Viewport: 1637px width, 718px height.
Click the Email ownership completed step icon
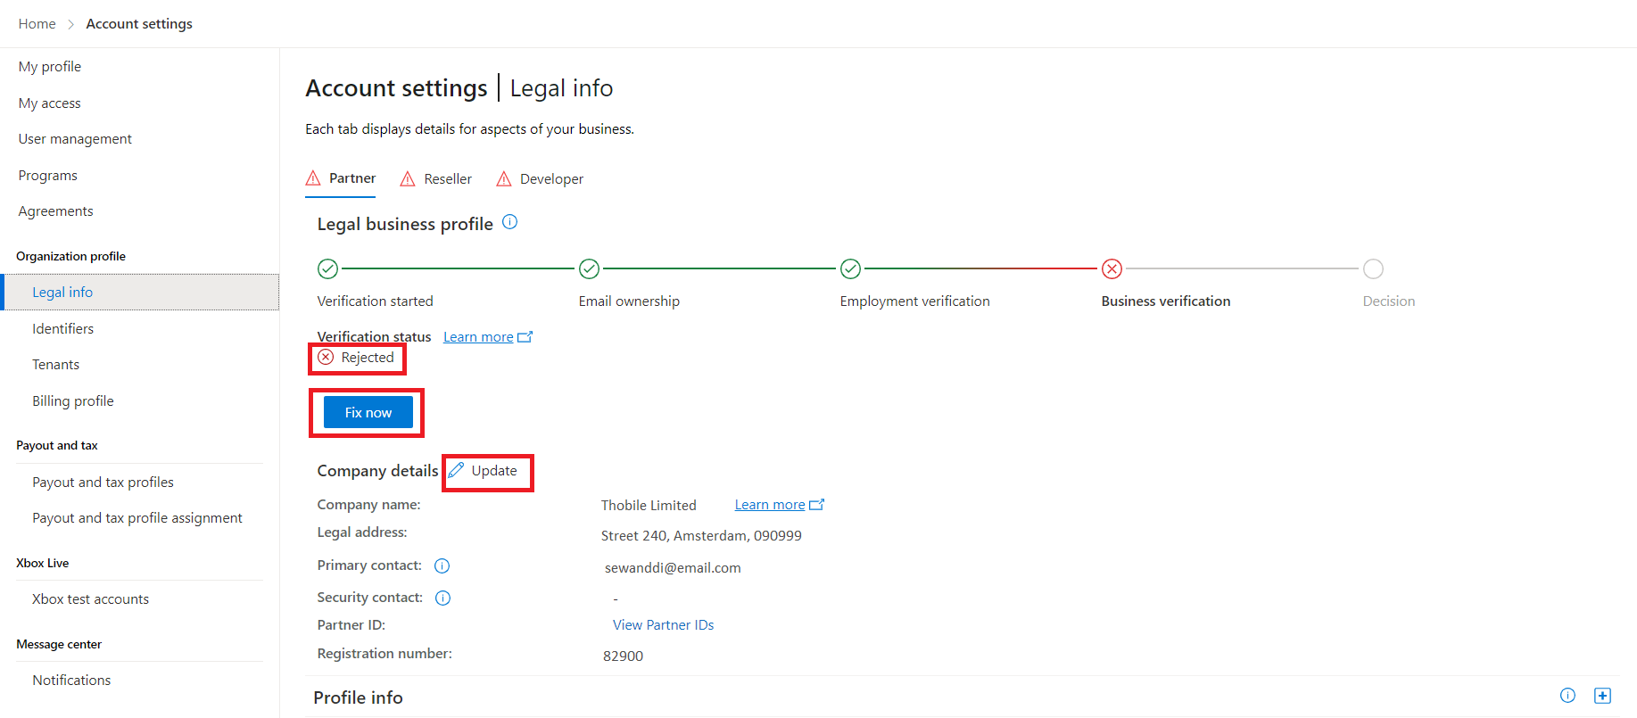click(589, 268)
